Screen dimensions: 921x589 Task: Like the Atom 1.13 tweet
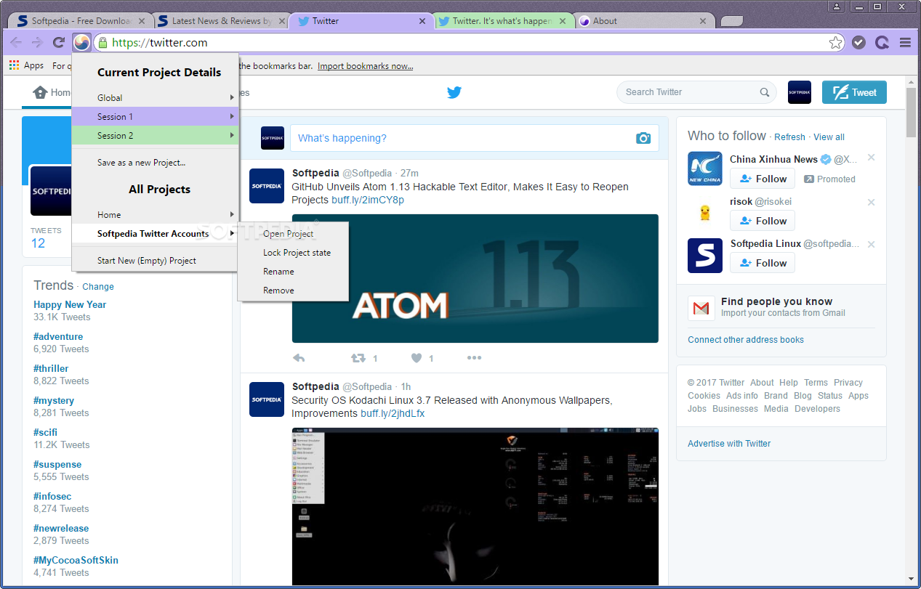pyautogui.click(x=417, y=358)
